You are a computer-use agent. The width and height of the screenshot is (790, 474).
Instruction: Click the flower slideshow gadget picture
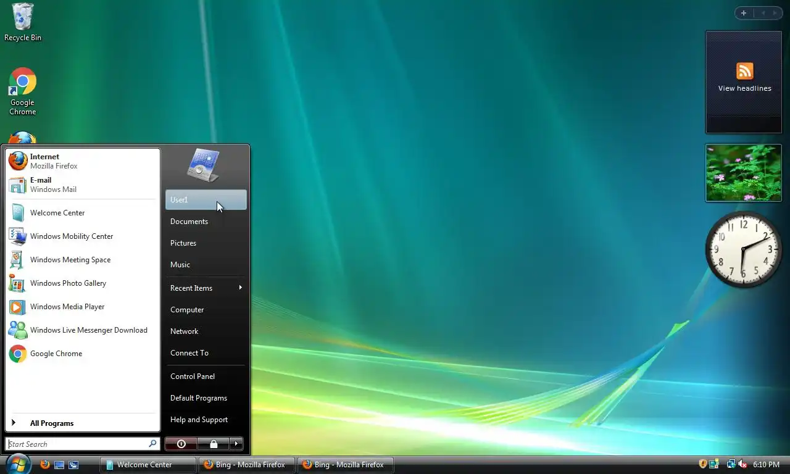click(744, 173)
